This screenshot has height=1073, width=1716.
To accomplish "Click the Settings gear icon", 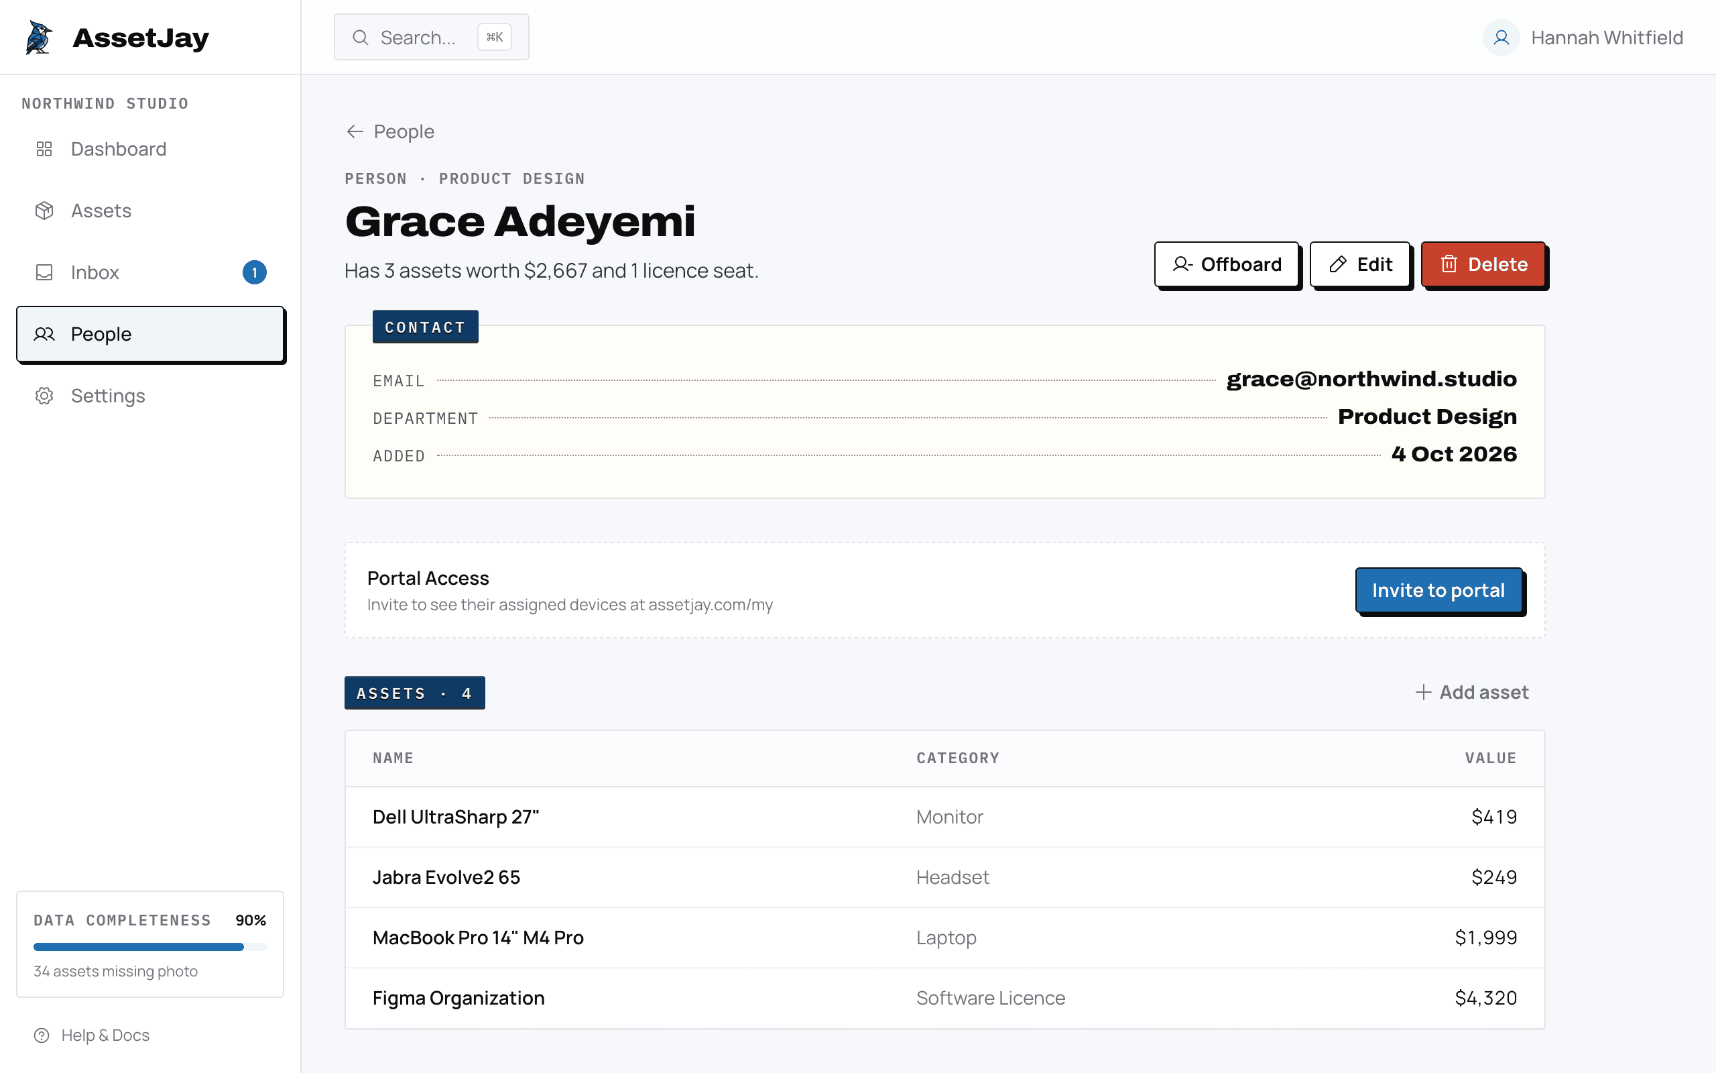I will [x=44, y=396].
